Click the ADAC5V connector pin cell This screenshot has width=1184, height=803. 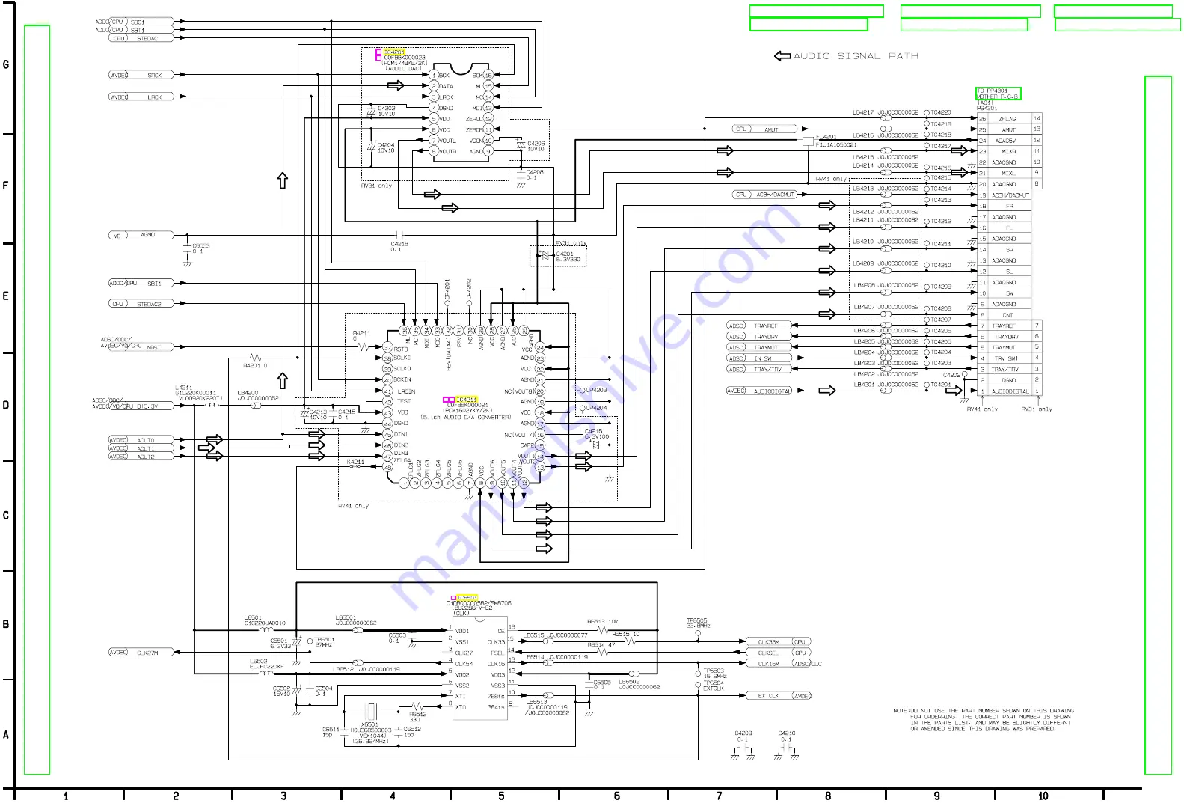[x=1010, y=141]
